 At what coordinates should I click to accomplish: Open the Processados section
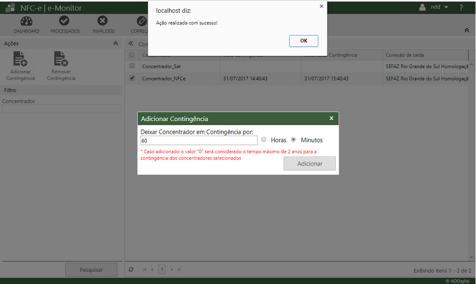click(x=65, y=22)
